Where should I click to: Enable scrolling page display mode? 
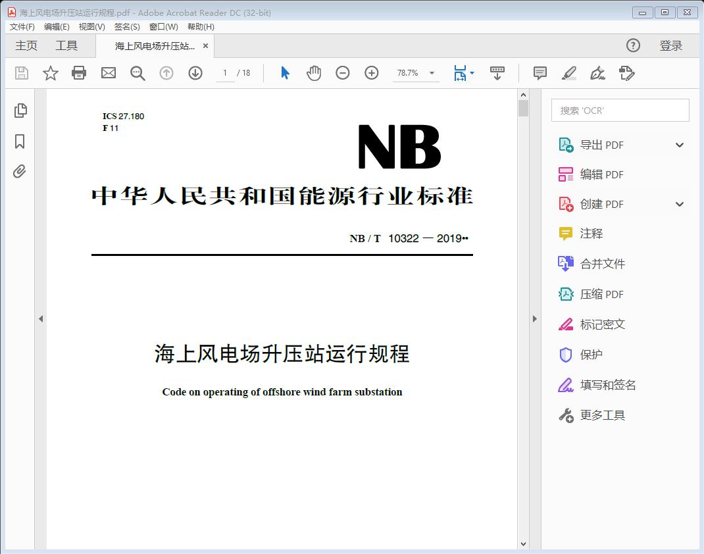point(497,73)
